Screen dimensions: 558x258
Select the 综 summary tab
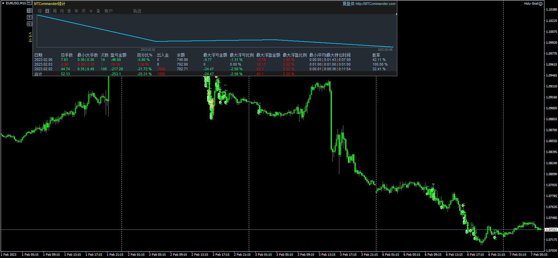coord(40,11)
